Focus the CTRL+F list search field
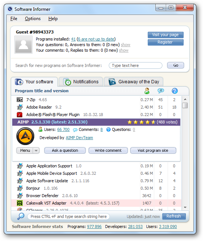This screenshot has width=203, height=241. (x=69, y=216)
